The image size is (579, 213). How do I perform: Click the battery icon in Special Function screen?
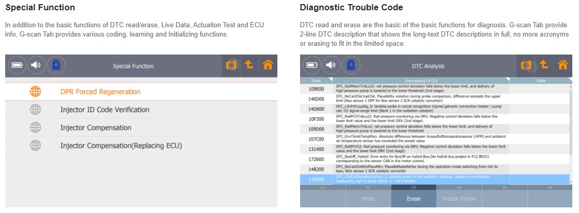click(x=18, y=66)
